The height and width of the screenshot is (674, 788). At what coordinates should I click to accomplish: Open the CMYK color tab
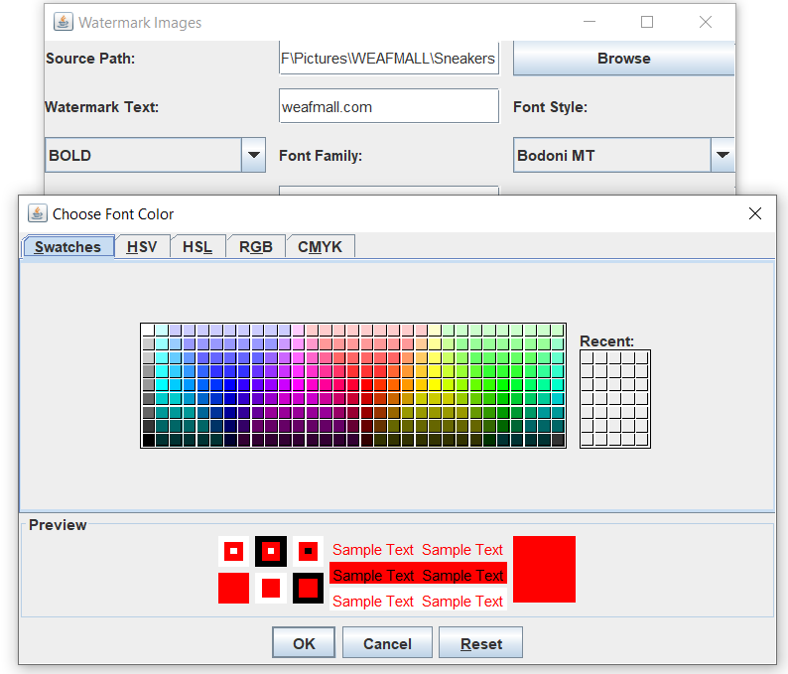pos(320,247)
